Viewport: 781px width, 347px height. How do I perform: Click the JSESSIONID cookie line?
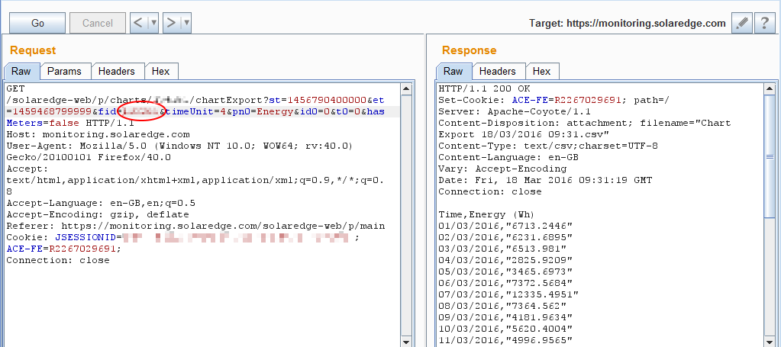click(182, 237)
